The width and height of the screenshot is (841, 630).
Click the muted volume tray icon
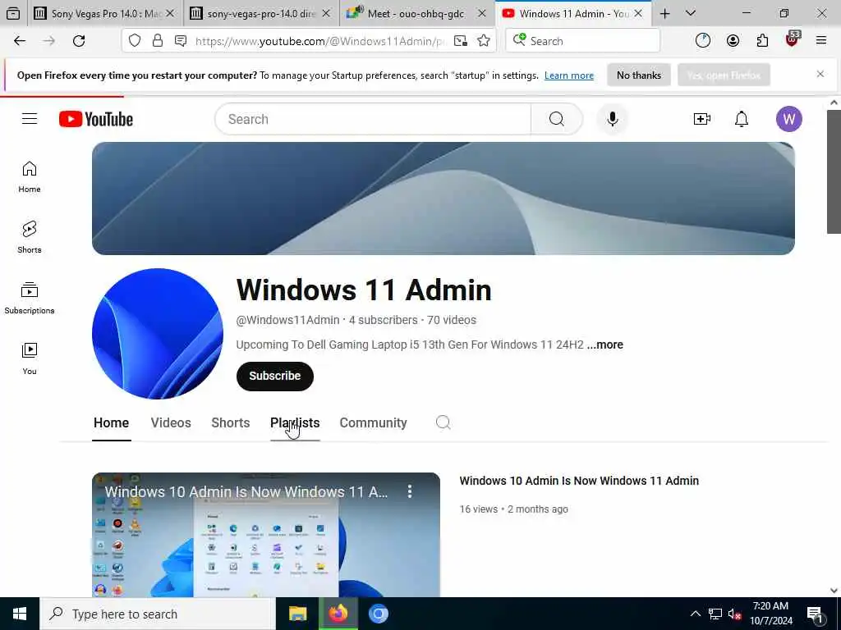[735, 614]
